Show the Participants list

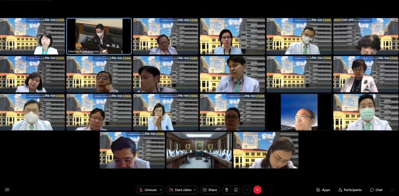pyautogui.click(x=350, y=190)
